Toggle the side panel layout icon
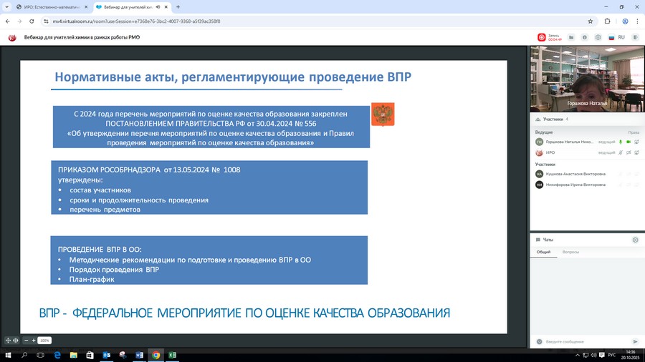Viewport: 645px width, 362px height. (x=635, y=37)
